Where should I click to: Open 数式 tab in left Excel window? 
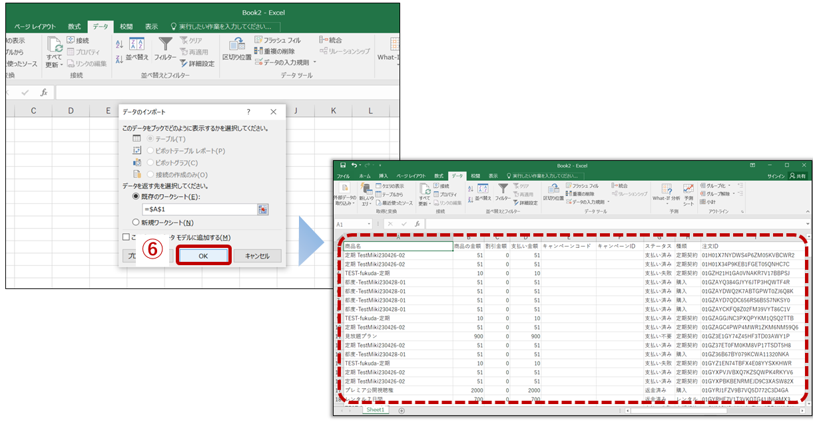click(x=74, y=27)
